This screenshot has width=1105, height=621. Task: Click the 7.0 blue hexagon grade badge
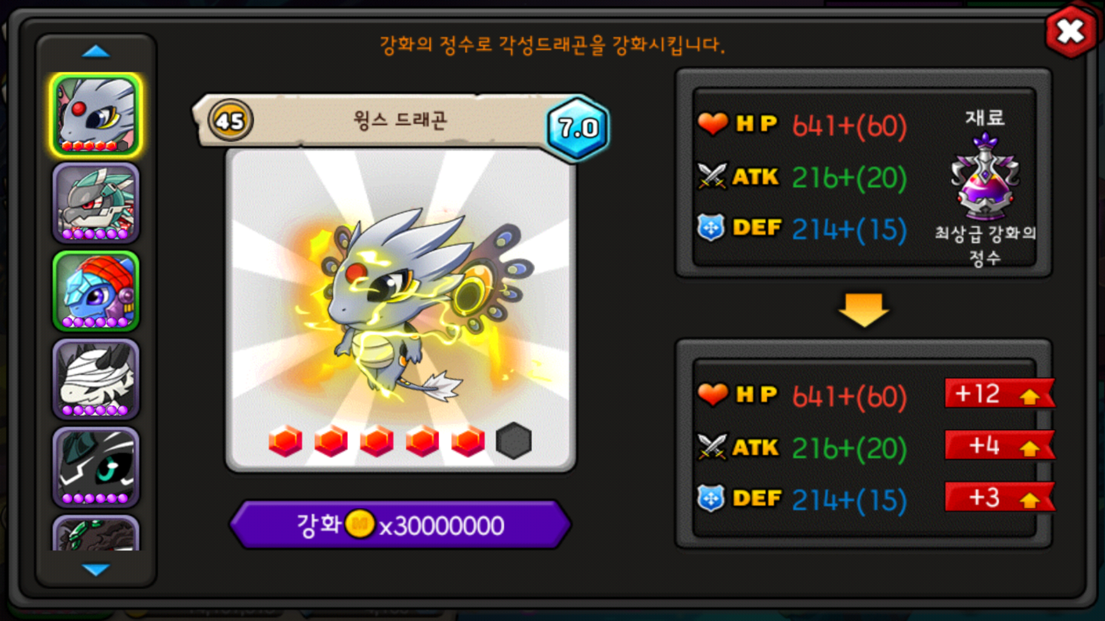[x=577, y=128]
